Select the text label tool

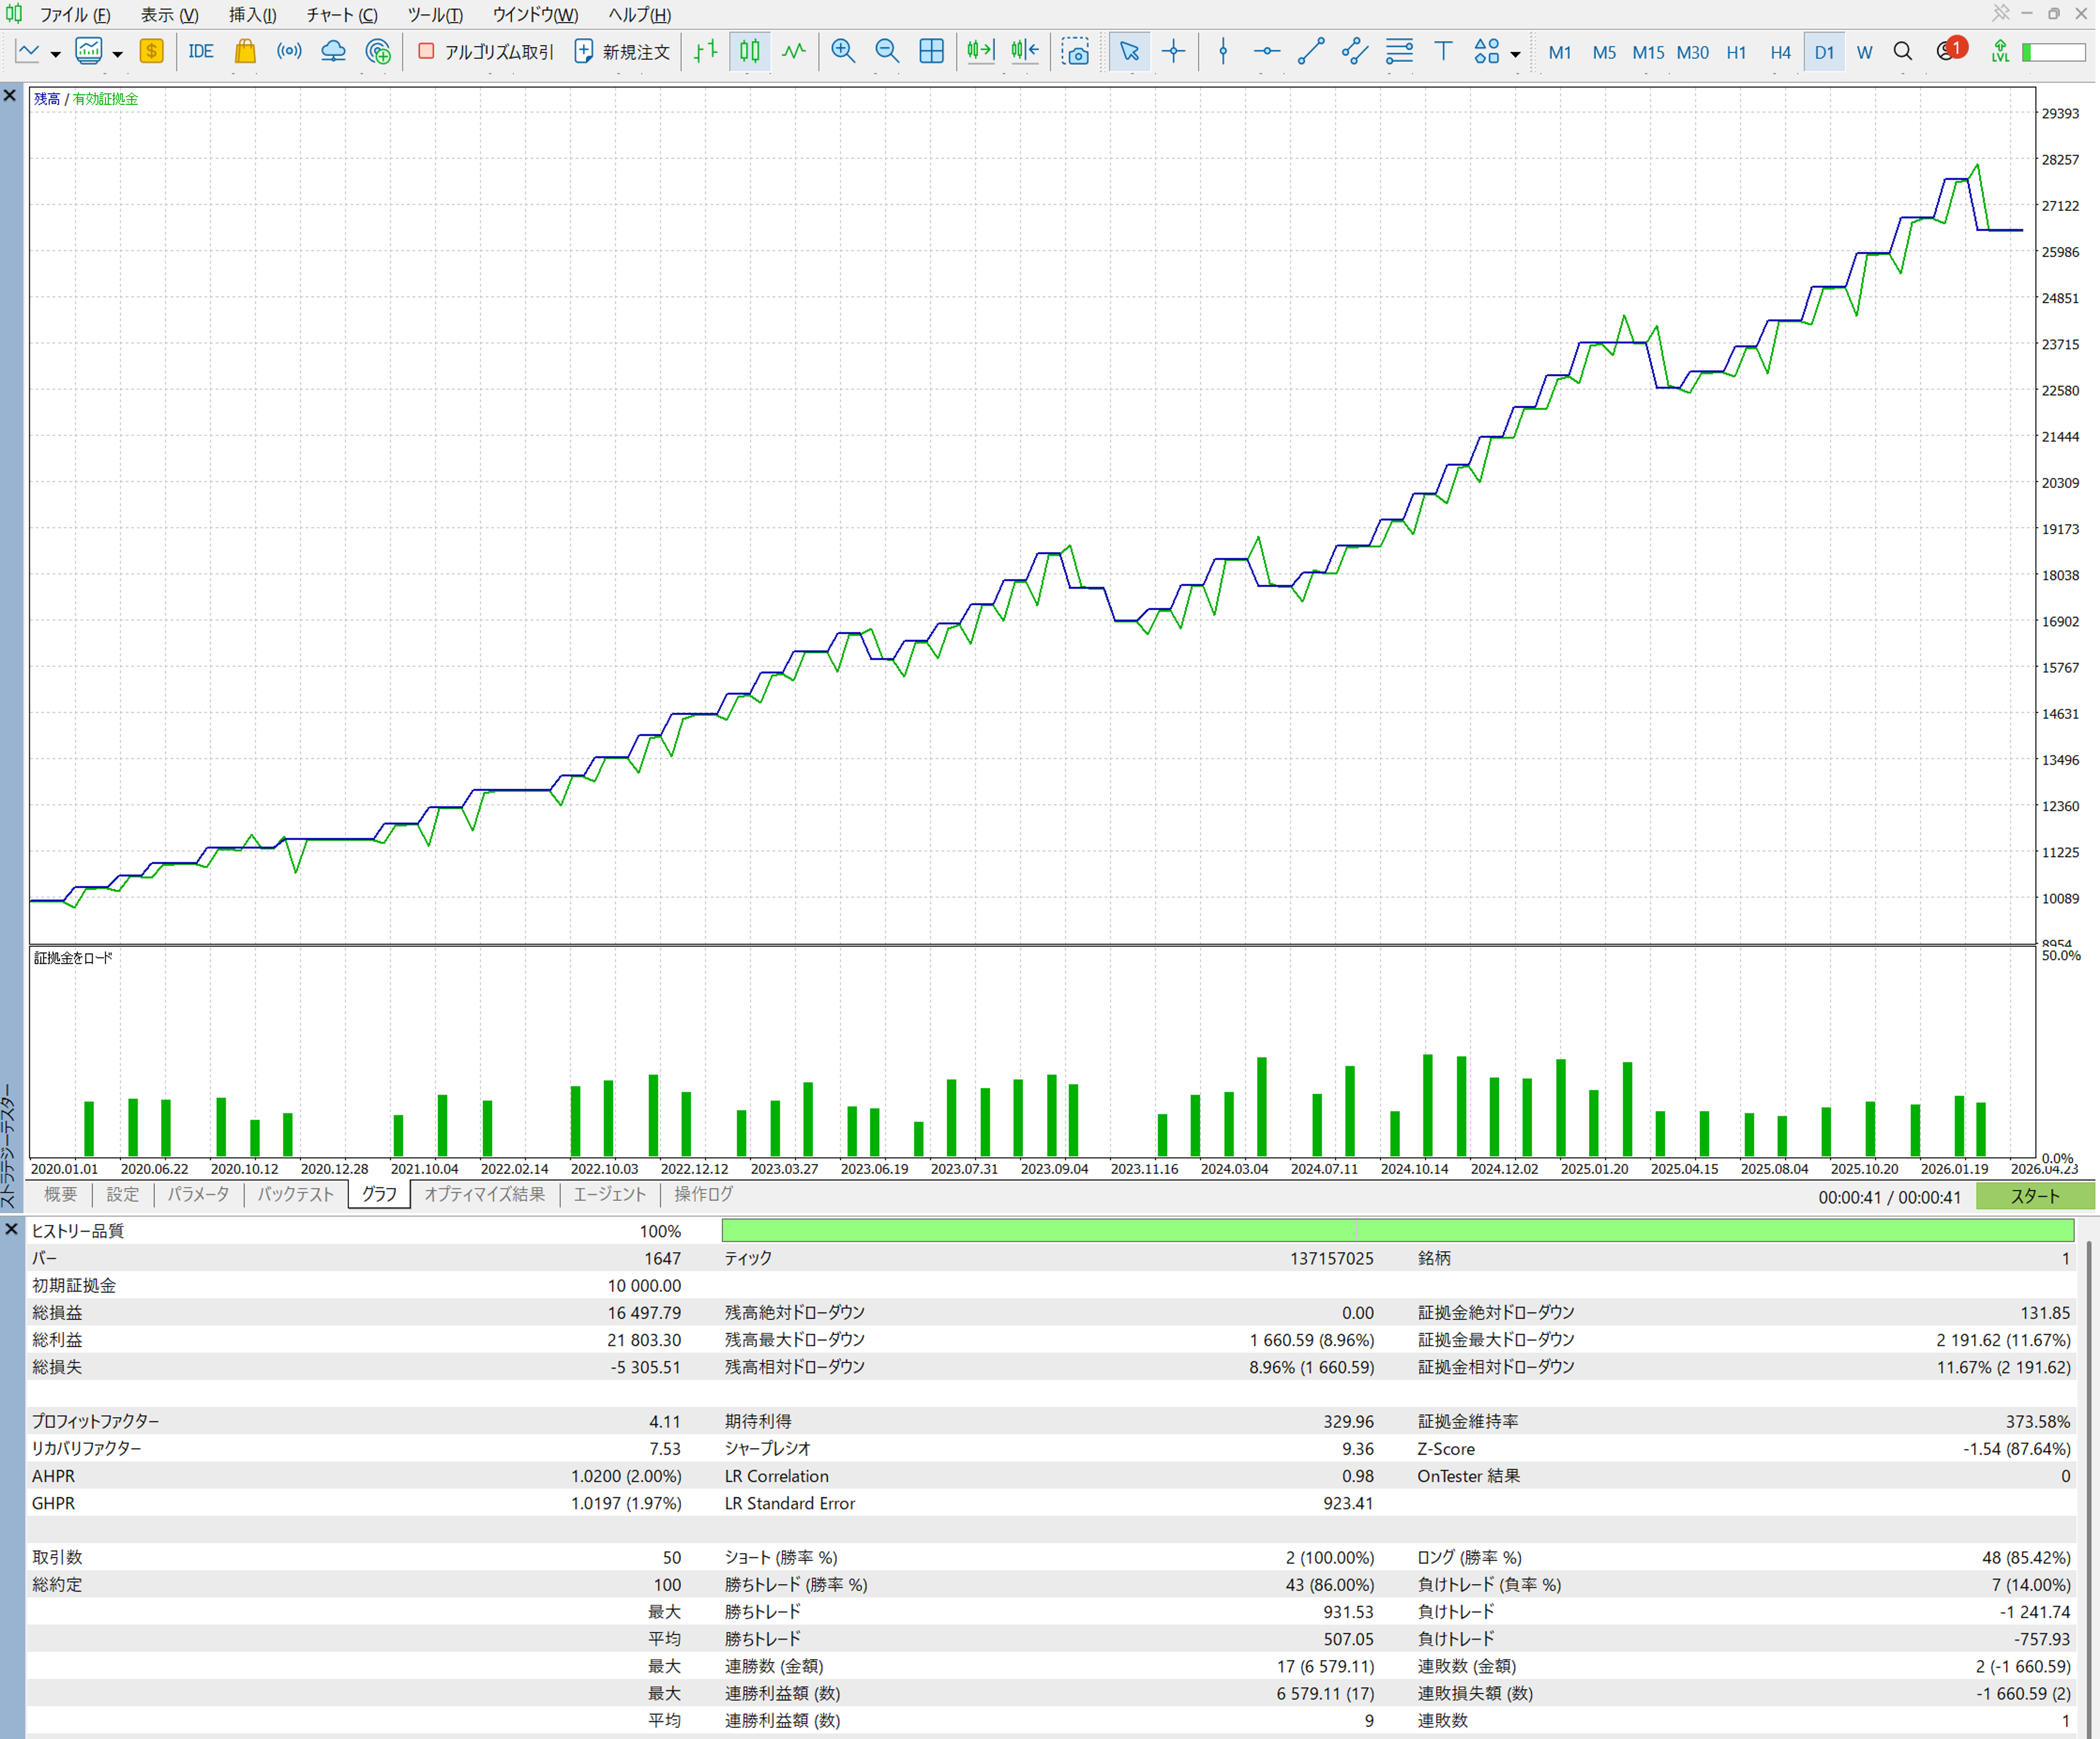1443,51
